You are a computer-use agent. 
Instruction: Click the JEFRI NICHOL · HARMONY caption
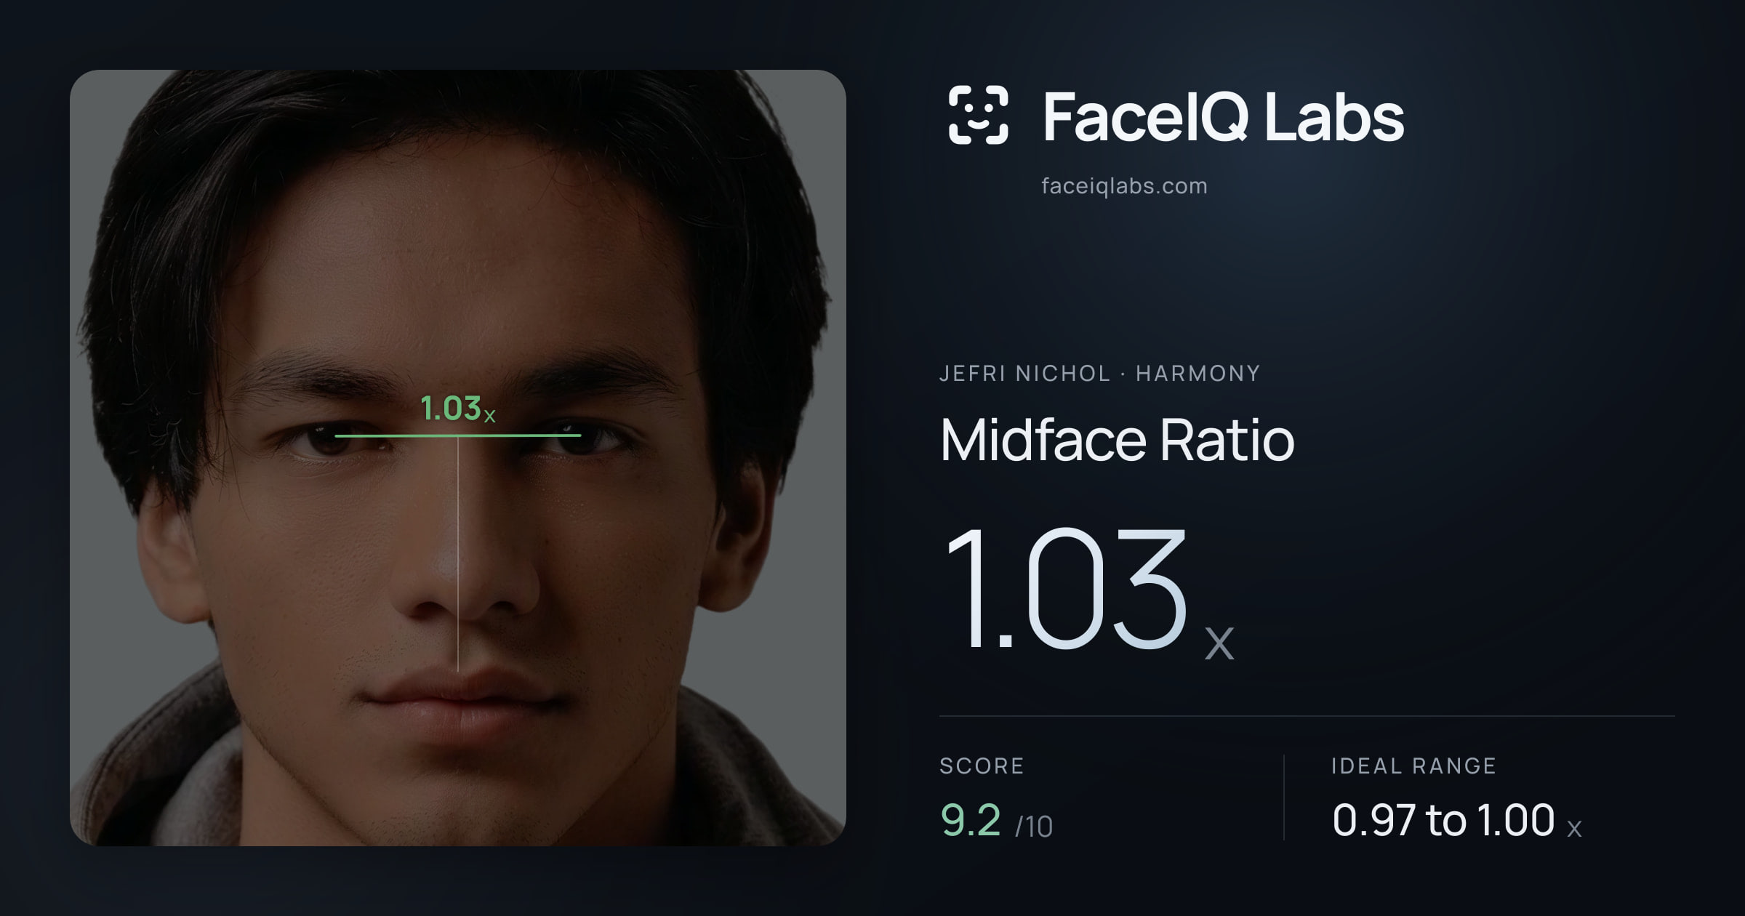coord(1099,374)
